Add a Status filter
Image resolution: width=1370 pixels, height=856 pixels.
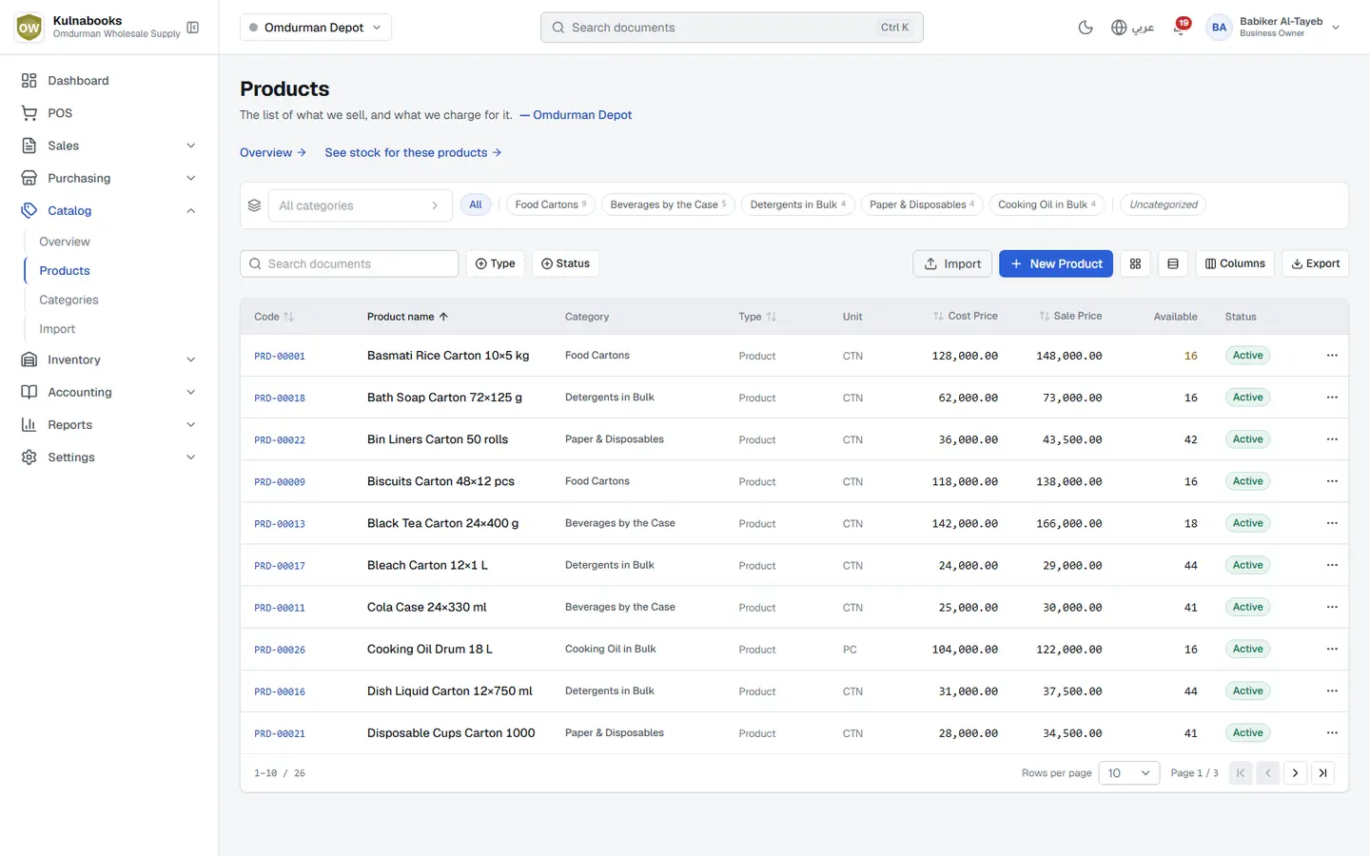pos(565,263)
